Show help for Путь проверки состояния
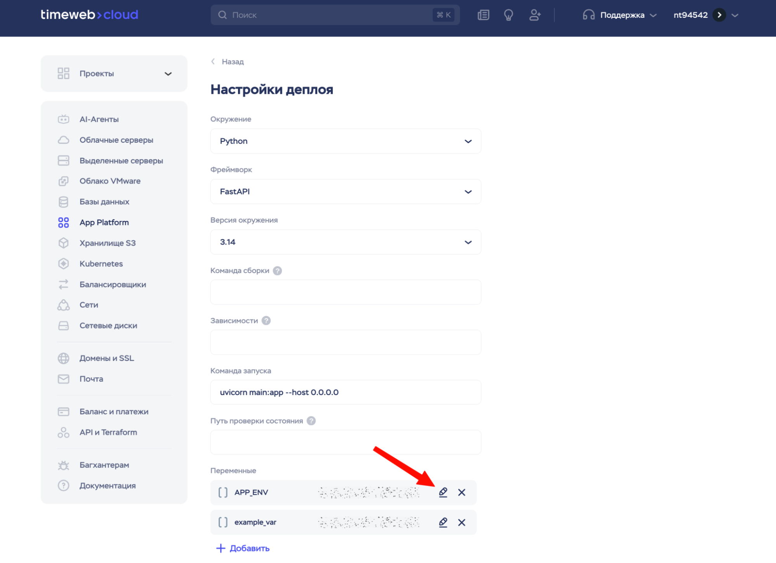 pos(311,421)
